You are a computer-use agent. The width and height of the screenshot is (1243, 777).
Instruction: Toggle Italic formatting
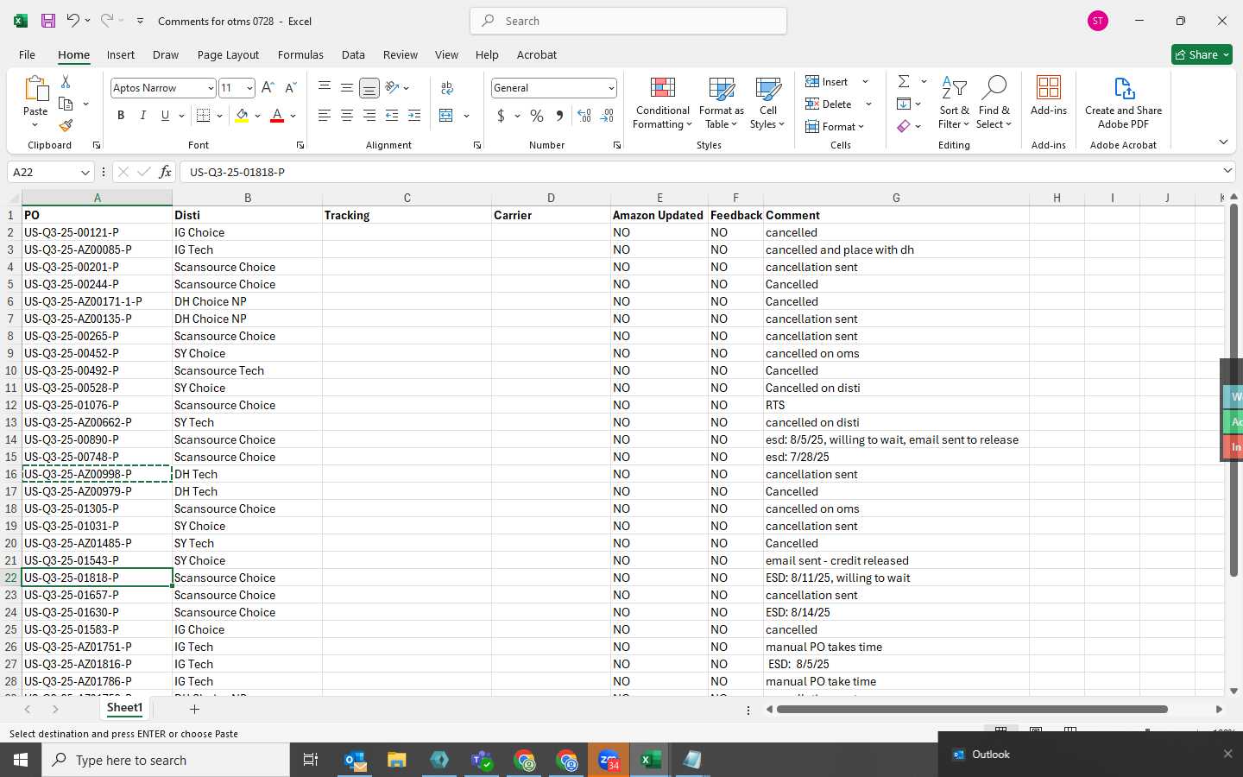(142, 116)
